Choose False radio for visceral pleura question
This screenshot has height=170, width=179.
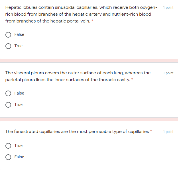click(x=9, y=93)
